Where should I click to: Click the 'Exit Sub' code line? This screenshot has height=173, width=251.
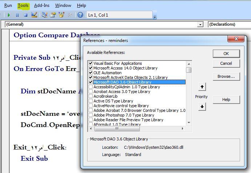click(34, 159)
